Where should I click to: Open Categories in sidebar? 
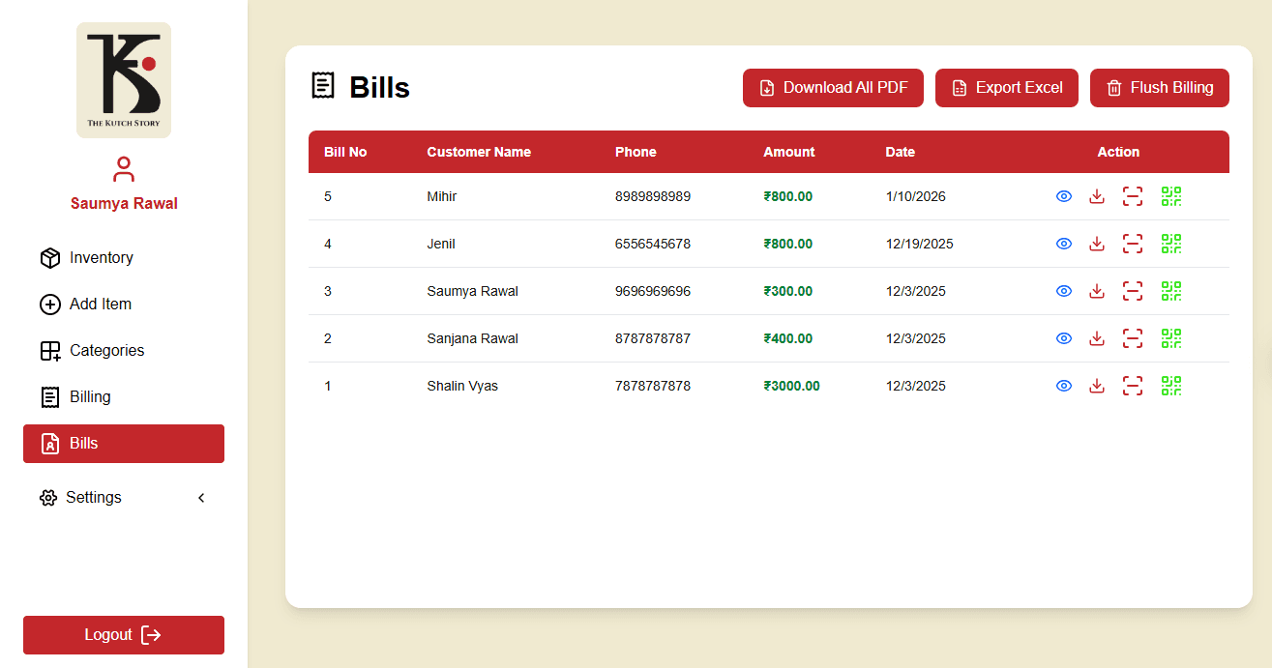[124, 351]
